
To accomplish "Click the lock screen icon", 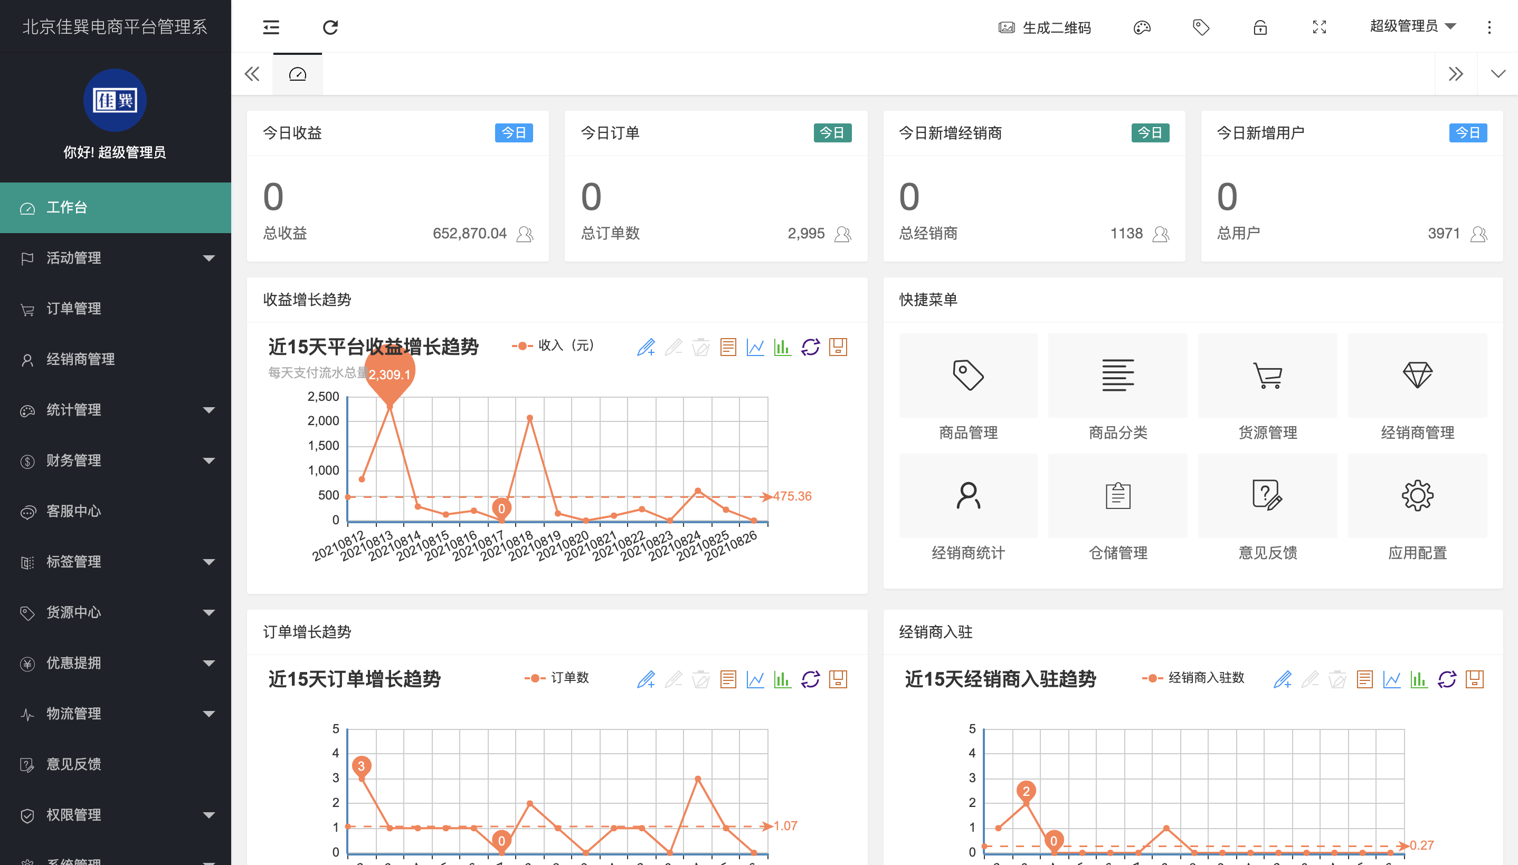I will point(1260,27).
